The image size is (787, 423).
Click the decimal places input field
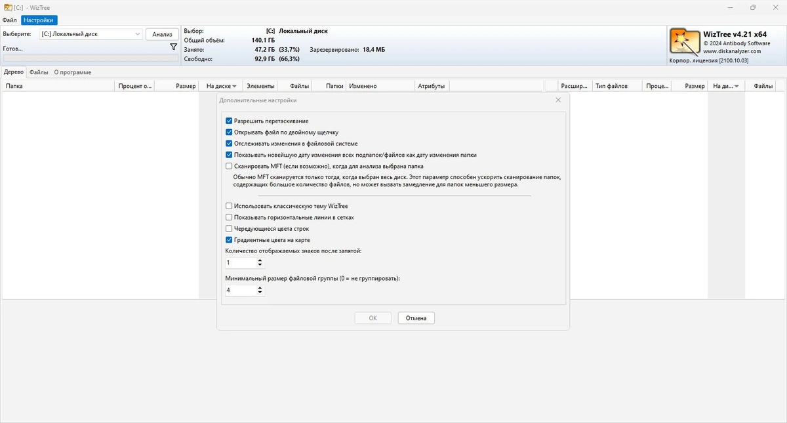241,263
